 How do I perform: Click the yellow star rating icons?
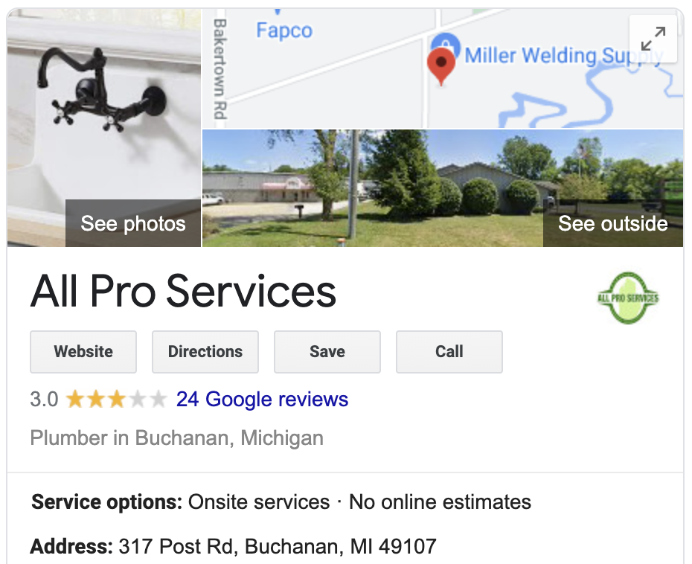tap(117, 400)
